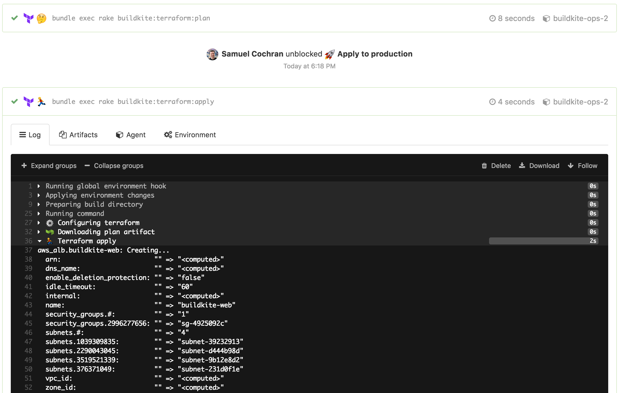
Task: Collapse the Terraform apply log group
Action: coord(40,241)
